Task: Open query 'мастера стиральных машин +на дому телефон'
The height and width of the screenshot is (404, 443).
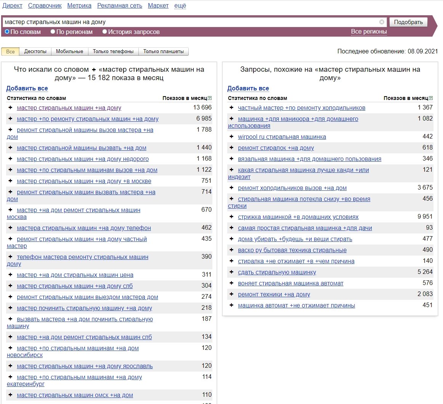Action: coord(84,228)
